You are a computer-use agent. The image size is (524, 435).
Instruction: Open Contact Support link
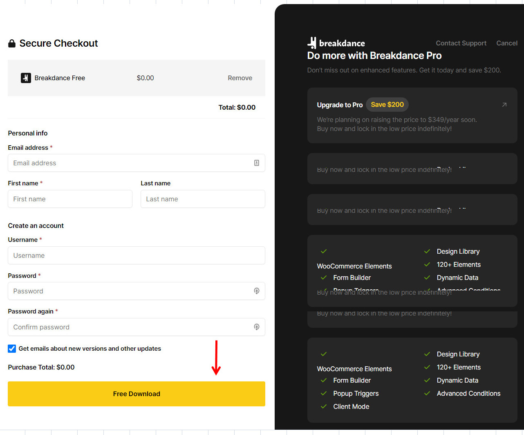pos(461,43)
